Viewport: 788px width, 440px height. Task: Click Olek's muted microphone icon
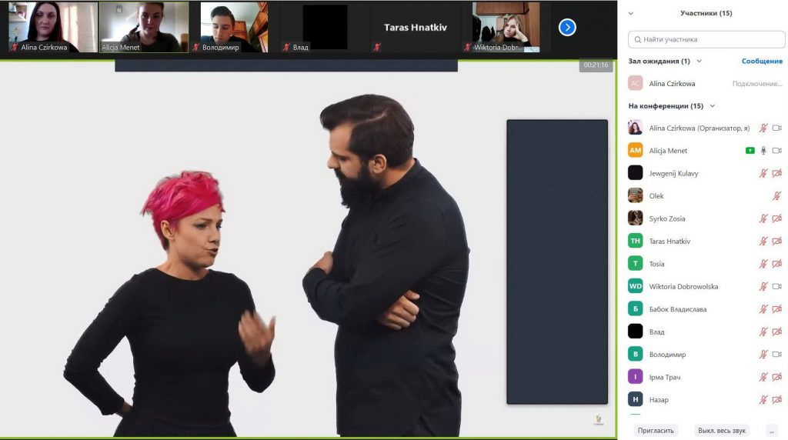click(x=776, y=196)
